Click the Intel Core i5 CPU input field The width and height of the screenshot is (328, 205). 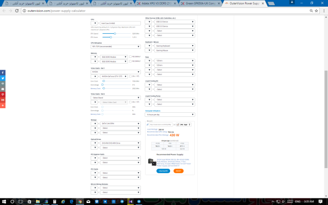coord(120,23)
